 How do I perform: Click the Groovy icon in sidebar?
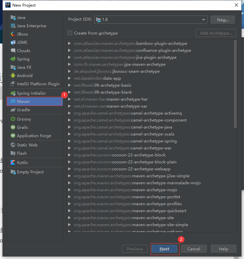pyautogui.click(x=13, y=119)
